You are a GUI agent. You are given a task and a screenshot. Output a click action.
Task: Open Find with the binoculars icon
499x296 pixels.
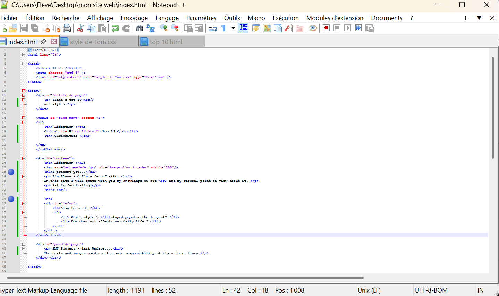pos(139,28)
